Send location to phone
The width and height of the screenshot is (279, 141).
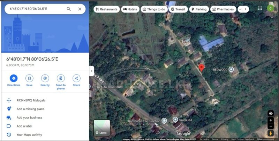[x=61, y=82]
